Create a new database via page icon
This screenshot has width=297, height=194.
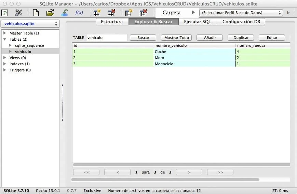point(36,13)
